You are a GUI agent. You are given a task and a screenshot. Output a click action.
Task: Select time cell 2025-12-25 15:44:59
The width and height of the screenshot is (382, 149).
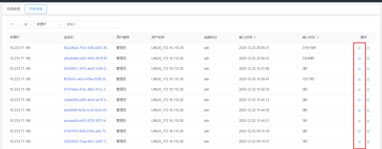click(x=254, y=110)
